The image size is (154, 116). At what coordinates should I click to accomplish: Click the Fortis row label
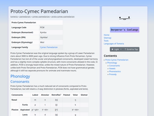click(25, 105)
